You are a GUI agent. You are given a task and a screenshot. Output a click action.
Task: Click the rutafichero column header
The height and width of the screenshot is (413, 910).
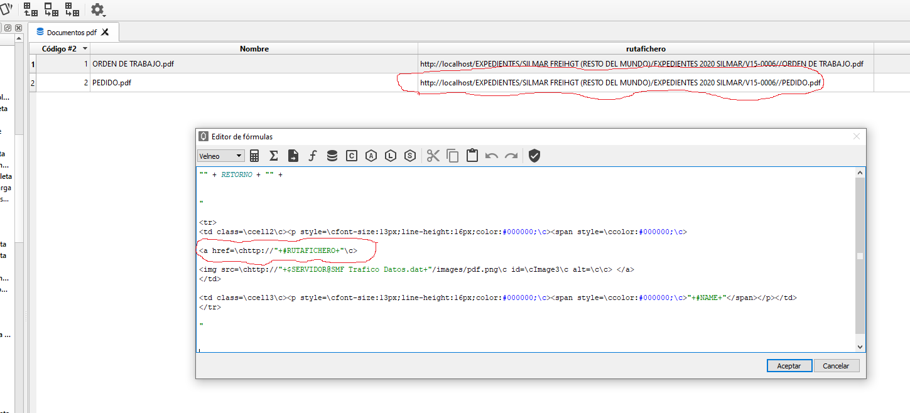click(x=645, y=48)
